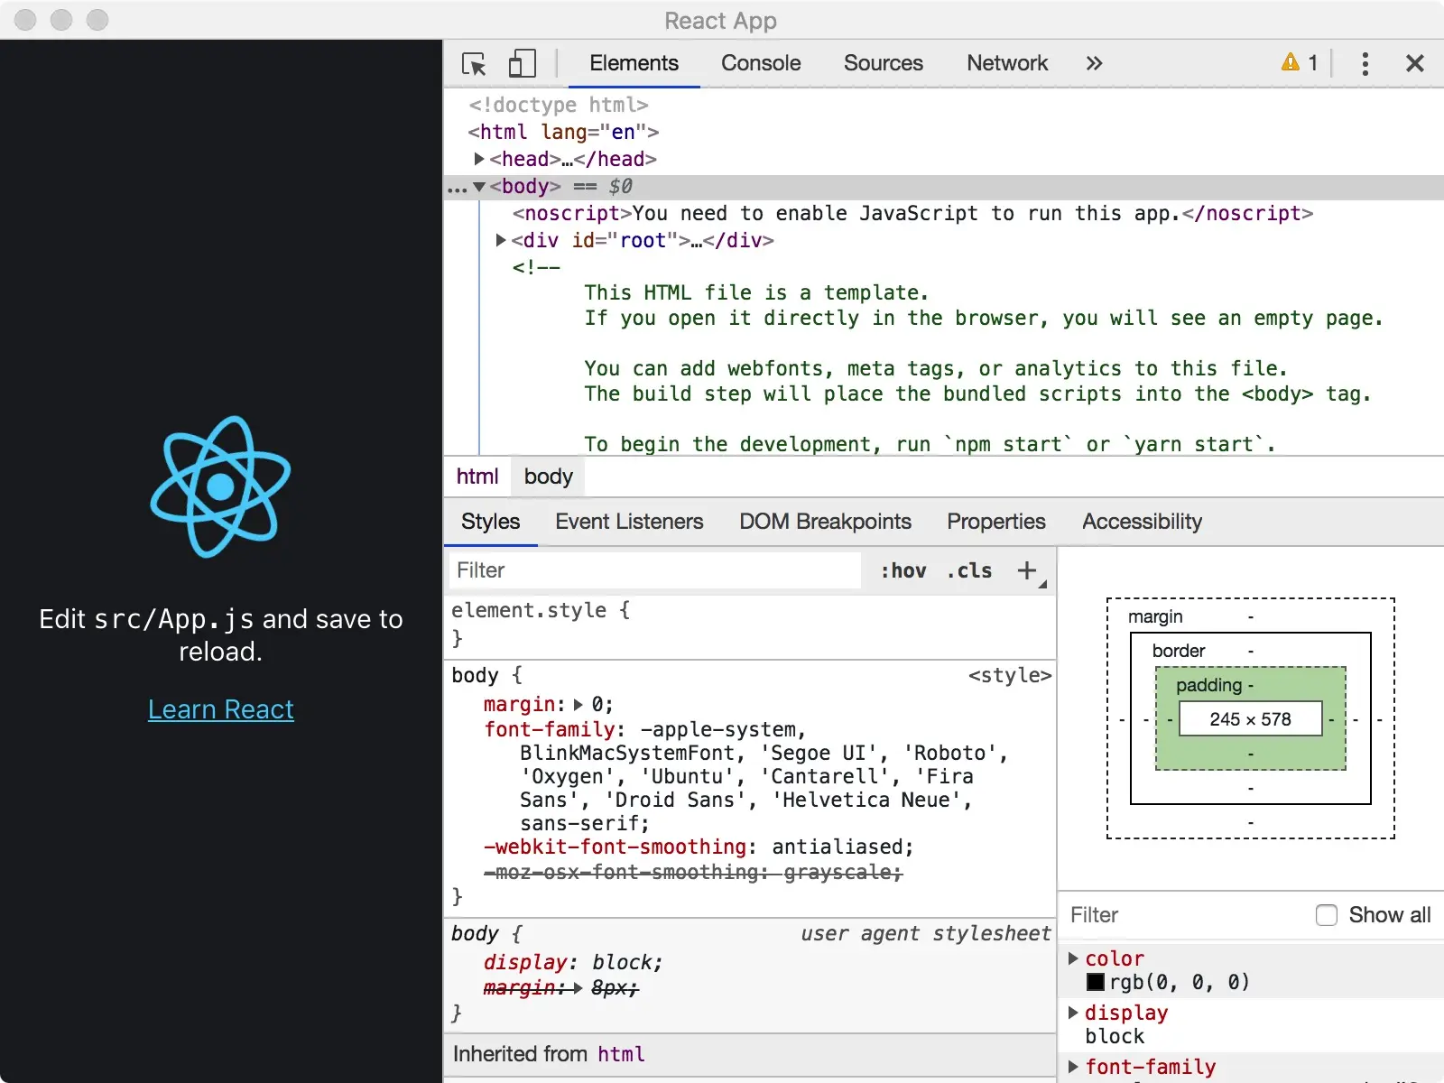This screenshot has height=1083, width=1444.
Task: Open the warnings count indicator
Action: point(1300,62)
